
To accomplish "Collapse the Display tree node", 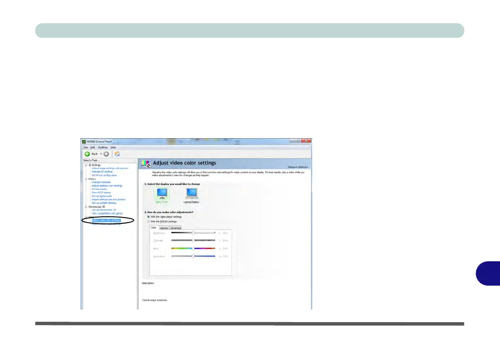I will coord(86,179).
